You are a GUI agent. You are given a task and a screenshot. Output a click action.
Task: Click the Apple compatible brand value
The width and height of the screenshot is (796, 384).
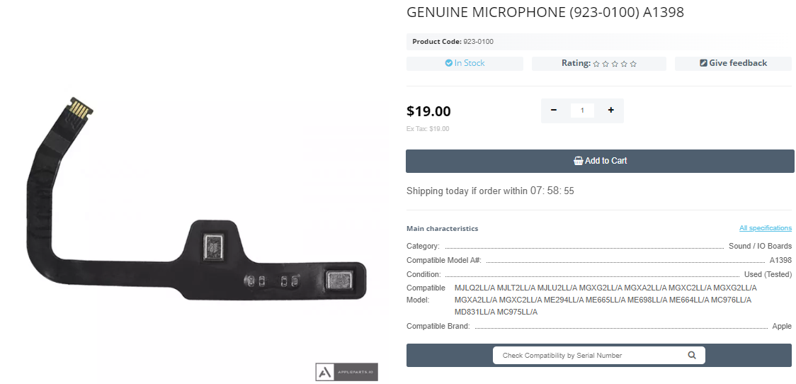click(782, 326)
